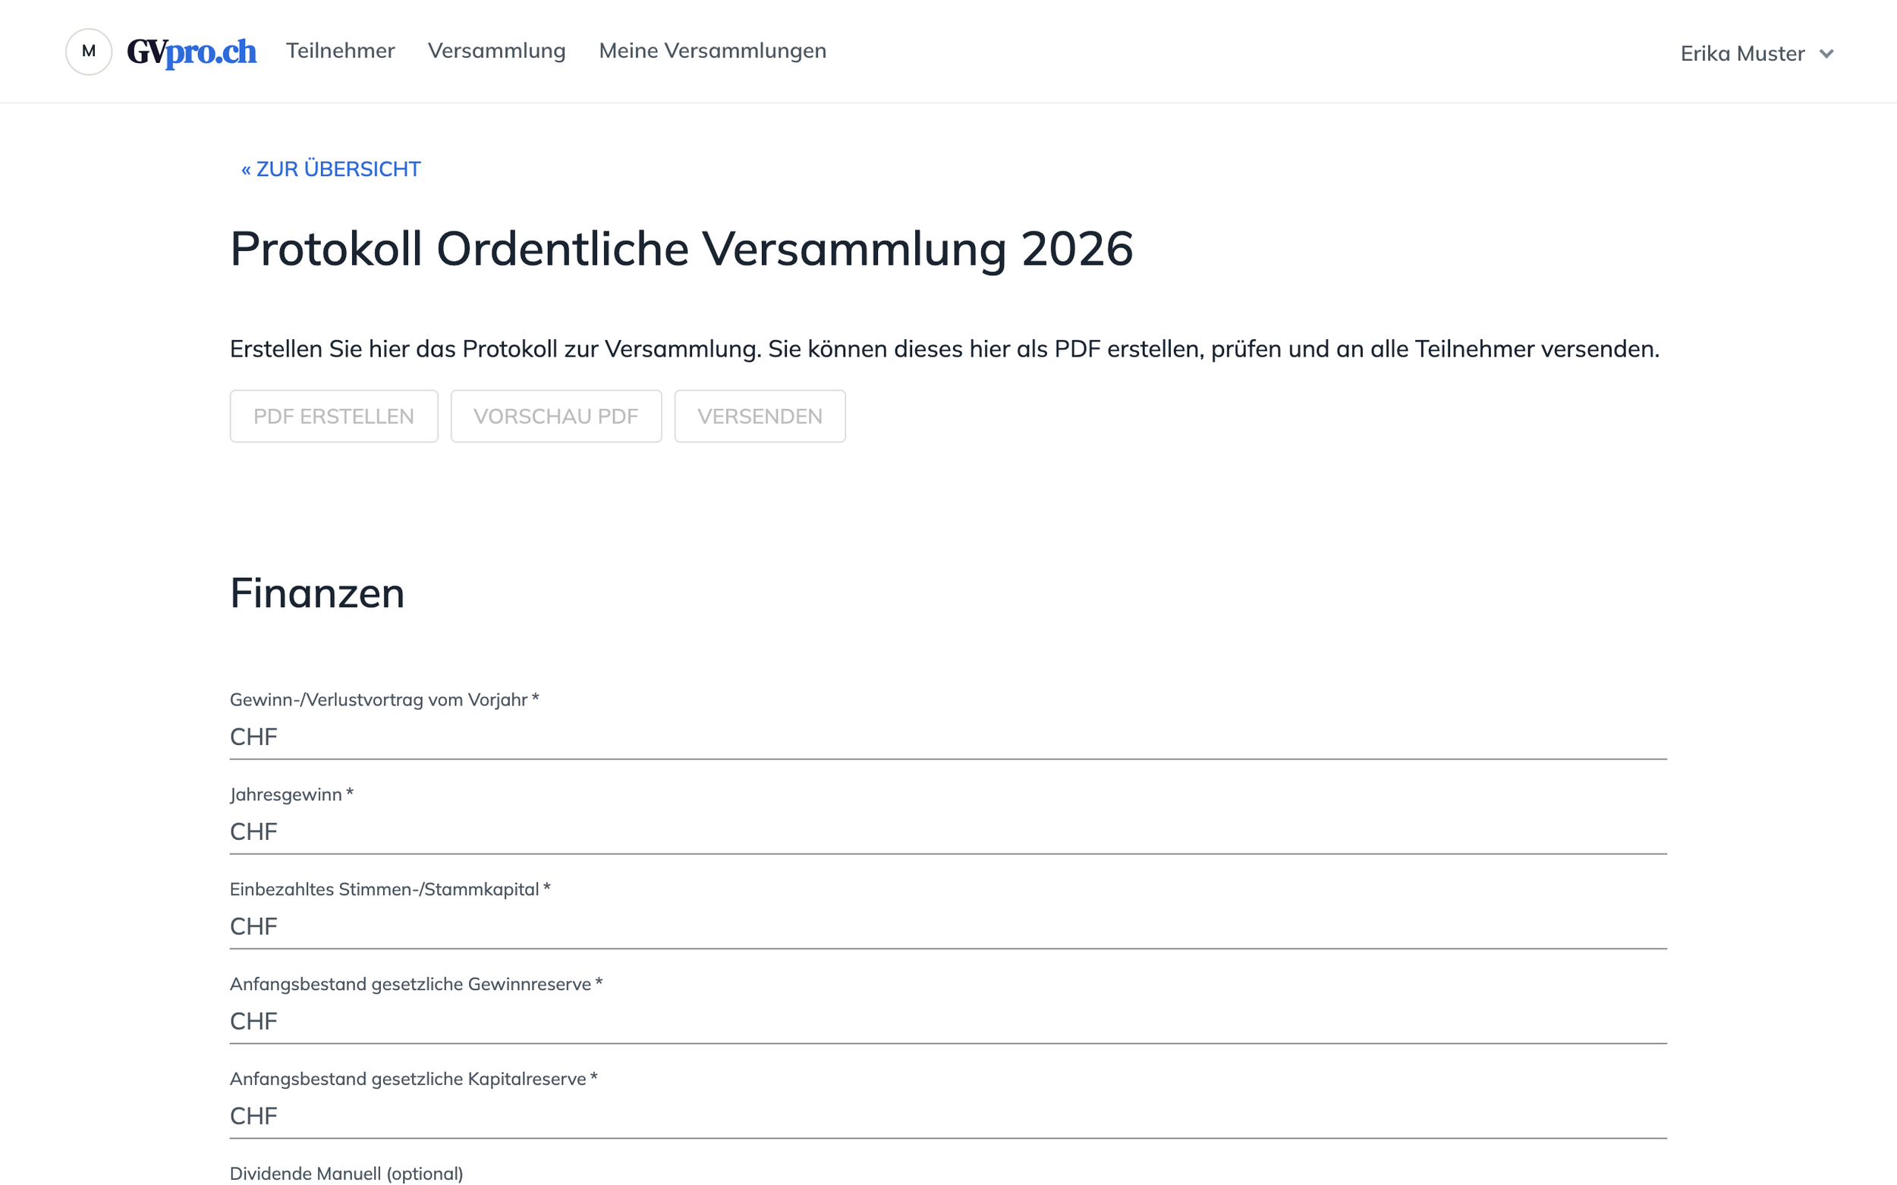Click the PDF ERSTELLEN button
1897x1185 pixels.
(334, 416)
